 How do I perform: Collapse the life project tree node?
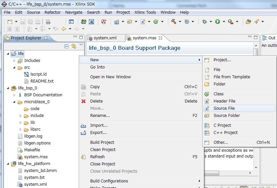click(8, 54)
